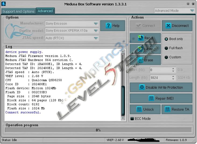The image size is (197, 144).
Task: Click the Write button
Action: pyautogui.click(x=145, y=49)
